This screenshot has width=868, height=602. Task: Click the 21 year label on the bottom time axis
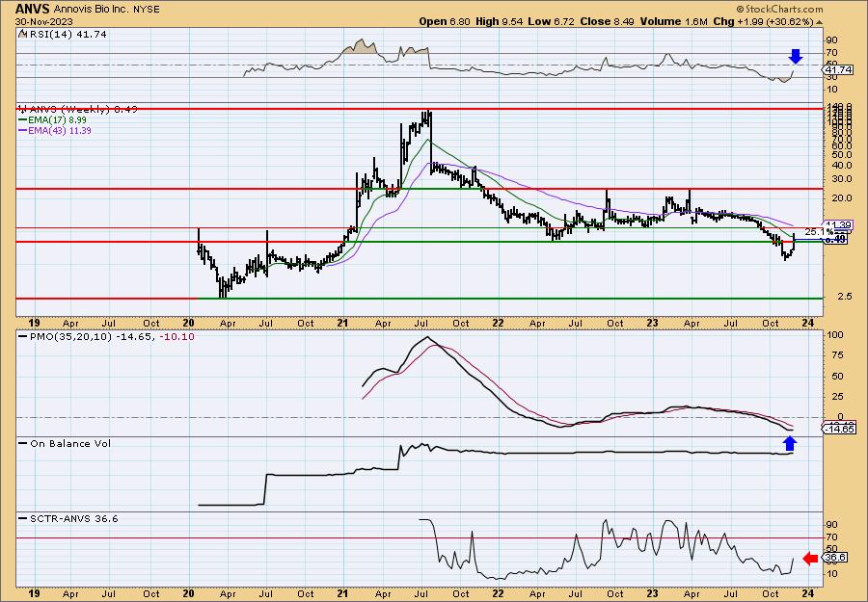pyautogui.click(x=342, y=595)
